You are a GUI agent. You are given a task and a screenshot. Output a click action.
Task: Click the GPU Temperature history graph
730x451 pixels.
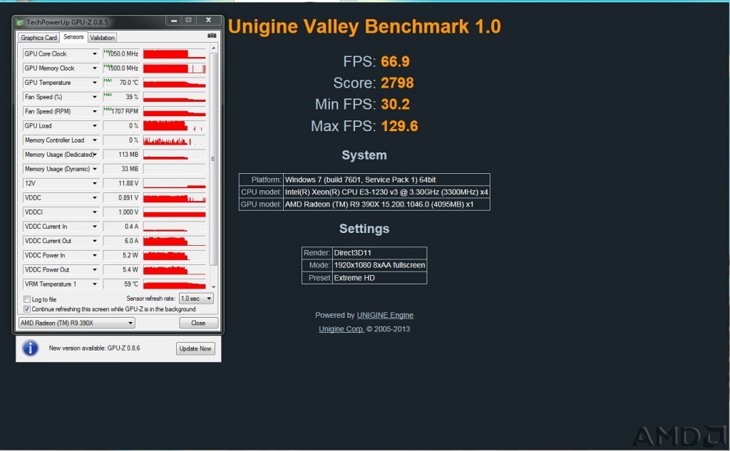click(x=175, y=83)
